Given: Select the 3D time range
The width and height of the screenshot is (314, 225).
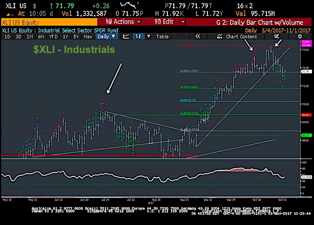Looking at the screenshot, I should coord(18,36).
